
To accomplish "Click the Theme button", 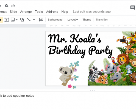I will [x=87, y=20].
